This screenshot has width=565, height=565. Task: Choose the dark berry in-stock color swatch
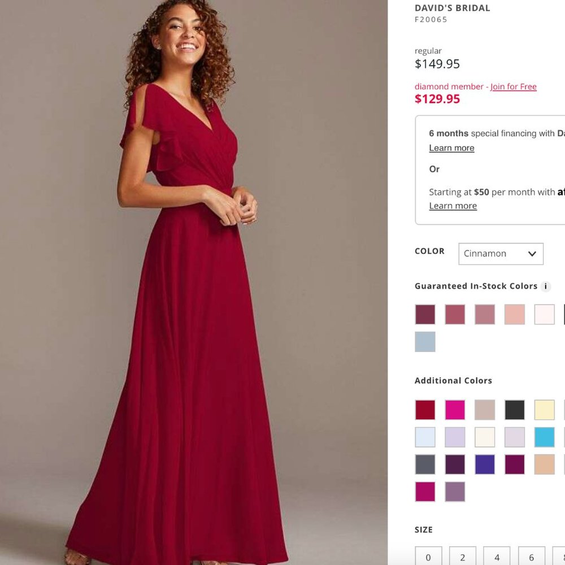click(x=425, y=314)
